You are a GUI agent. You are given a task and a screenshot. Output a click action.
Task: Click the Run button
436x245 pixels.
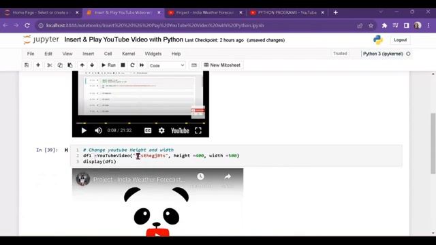tap(108, 65)
